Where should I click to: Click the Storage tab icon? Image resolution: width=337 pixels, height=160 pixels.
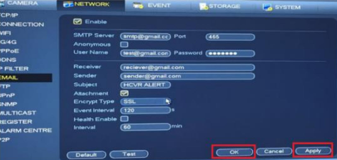204,7
